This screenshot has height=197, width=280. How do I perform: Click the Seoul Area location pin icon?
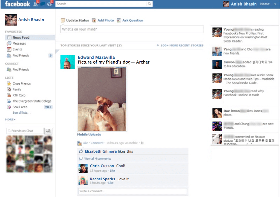[9, 107]
